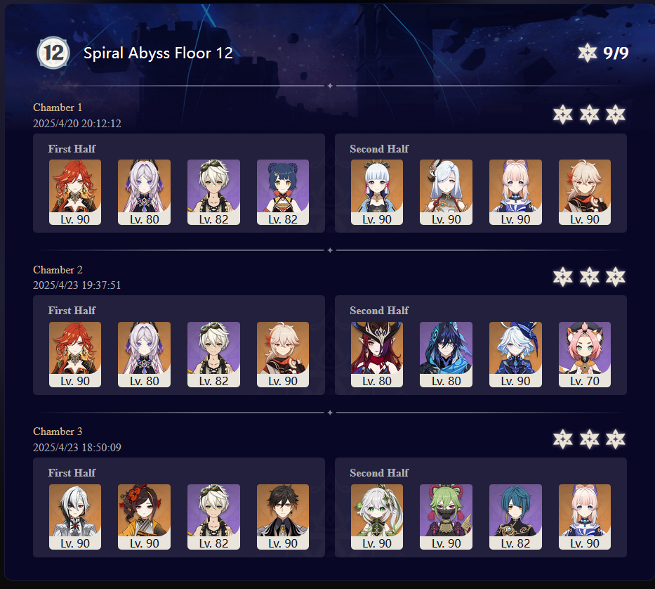Select Chamber 3 first-half white-black-haired Lv. 90 portrait

[75, 517]
